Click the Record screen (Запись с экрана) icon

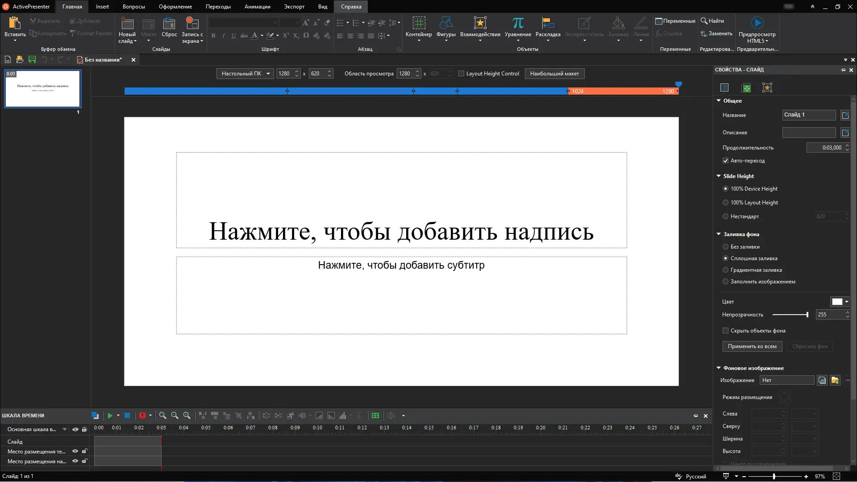[x=192, y=23]
